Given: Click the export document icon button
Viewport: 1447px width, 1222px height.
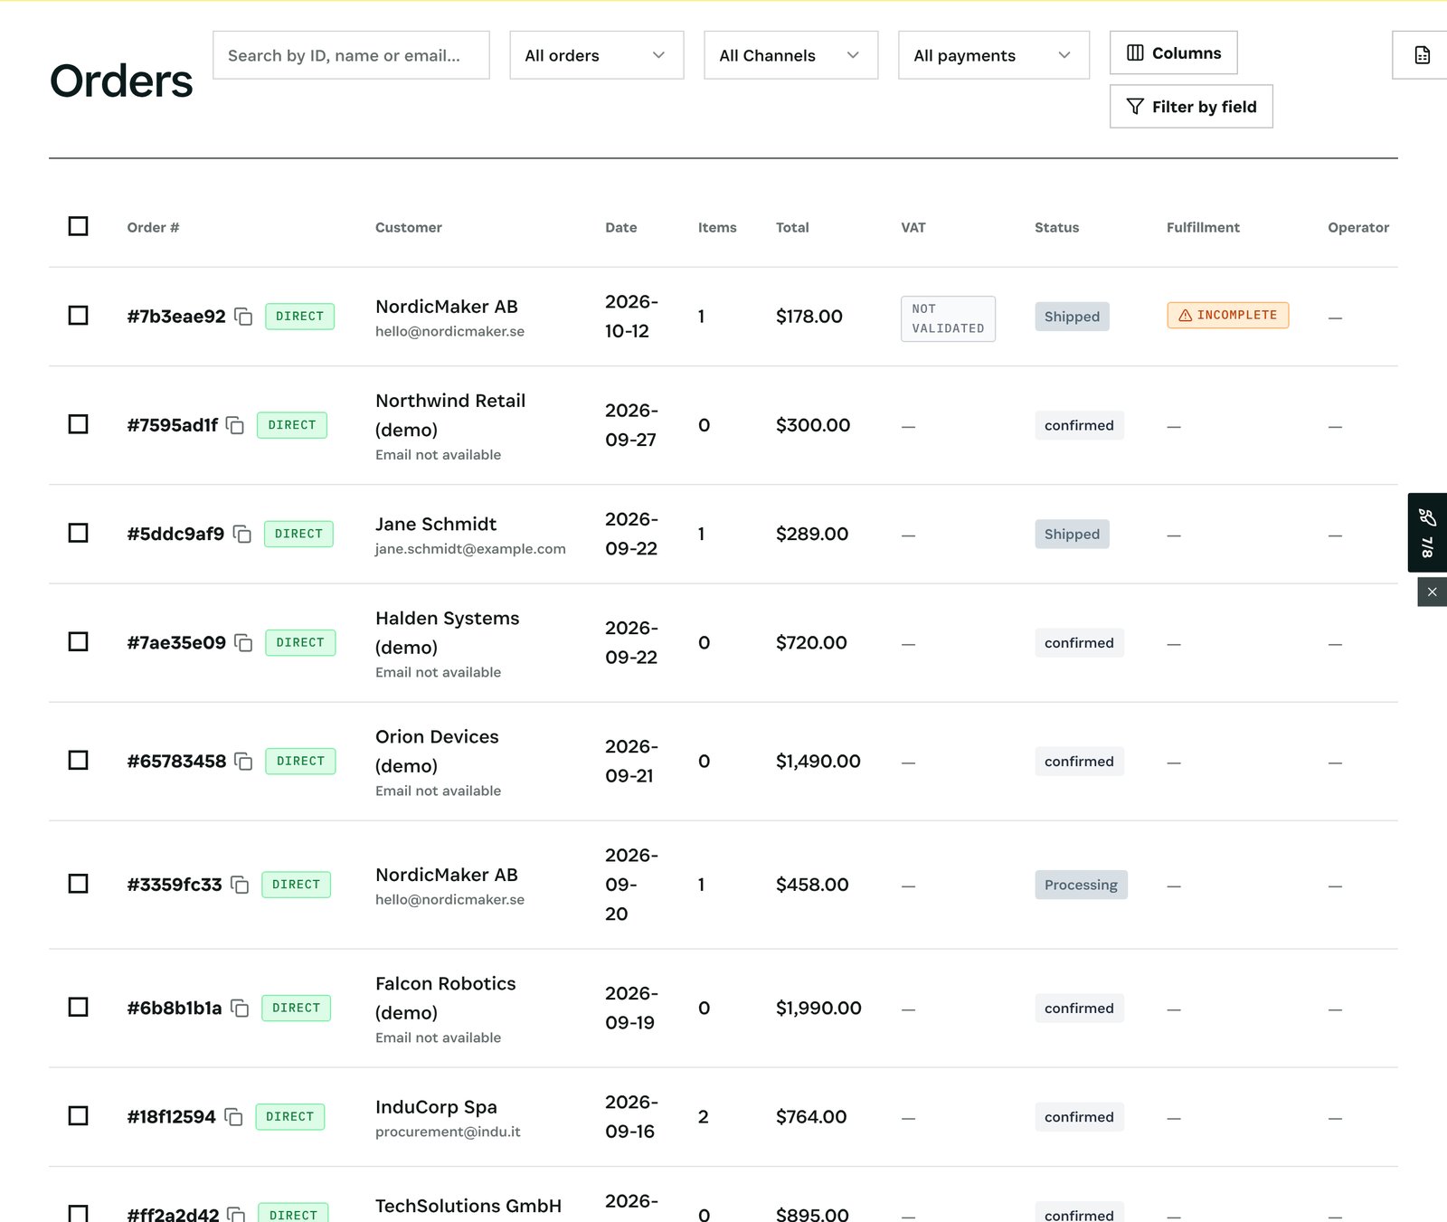Looking at the screenshot, I should pos(1422,55).
